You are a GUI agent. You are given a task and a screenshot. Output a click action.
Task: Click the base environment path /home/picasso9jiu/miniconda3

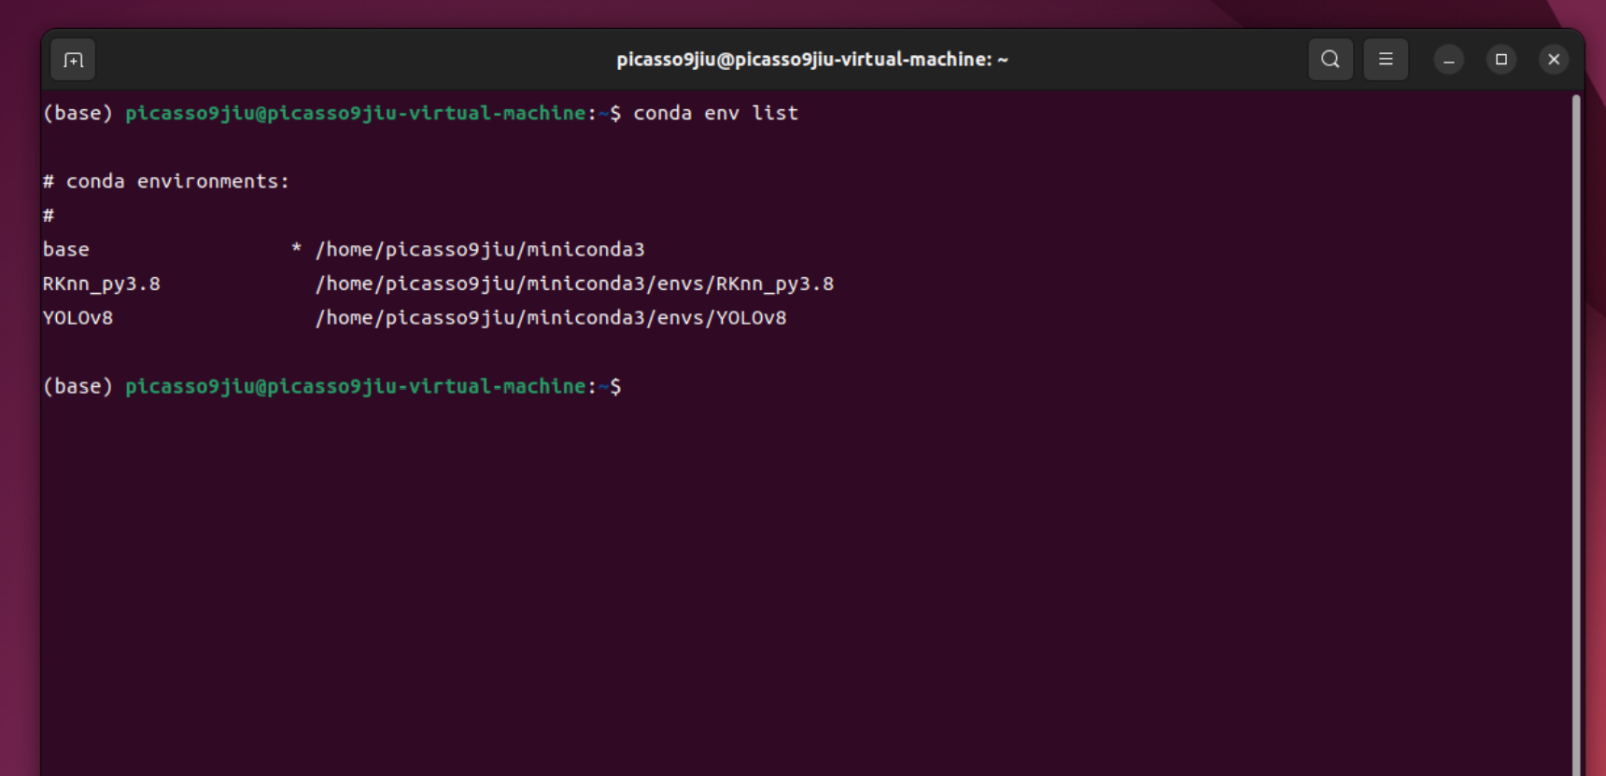[480, 249]
